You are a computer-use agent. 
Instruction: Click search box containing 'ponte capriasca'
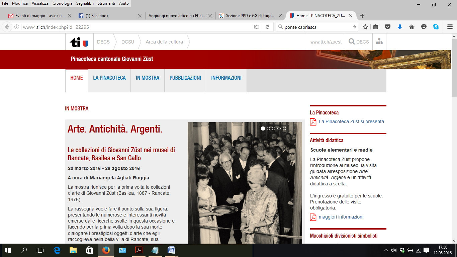(x=317, y=27)
